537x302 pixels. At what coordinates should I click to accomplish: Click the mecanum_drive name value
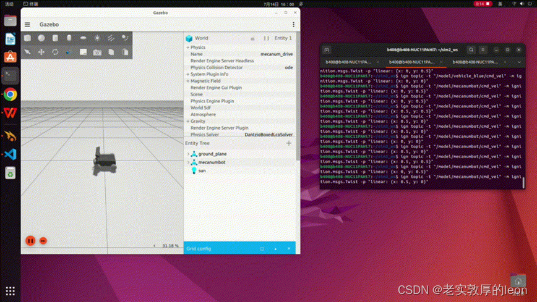coord(277,54)
